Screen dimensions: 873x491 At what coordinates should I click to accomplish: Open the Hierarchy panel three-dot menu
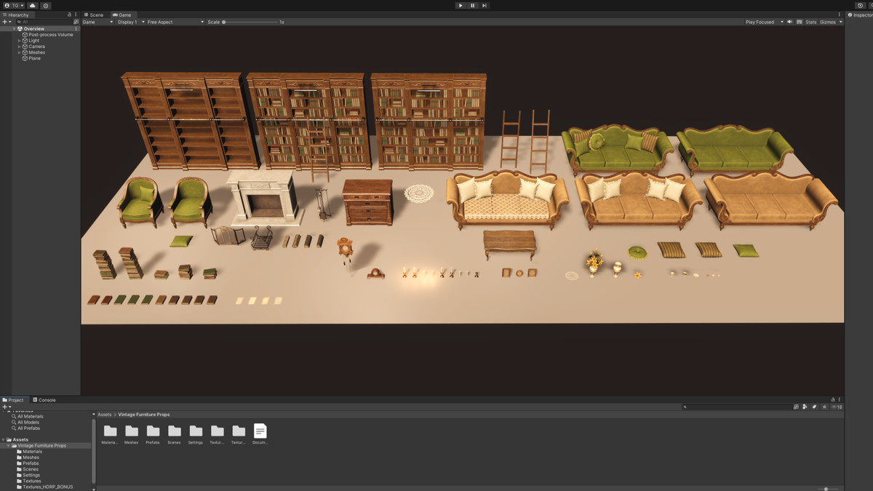point(76,15)
